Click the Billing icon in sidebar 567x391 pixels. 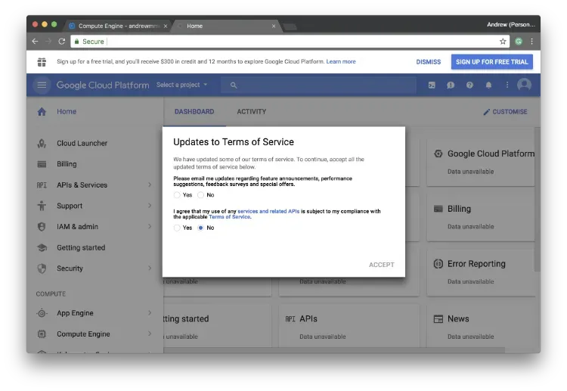[x=42, y=164]
